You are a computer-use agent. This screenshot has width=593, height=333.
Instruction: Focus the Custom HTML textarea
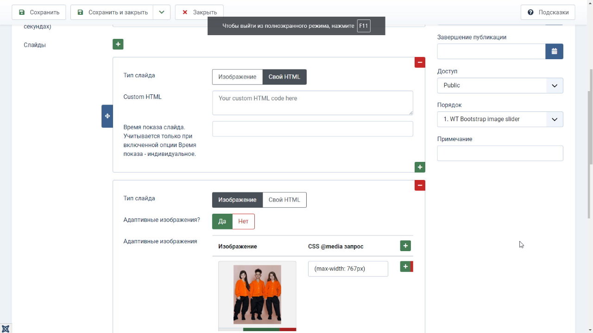coord(313,103)
